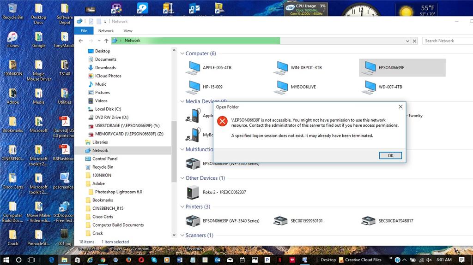Show hidden system tray icons
The image size is (473, 265).
[x=405, y=259]
